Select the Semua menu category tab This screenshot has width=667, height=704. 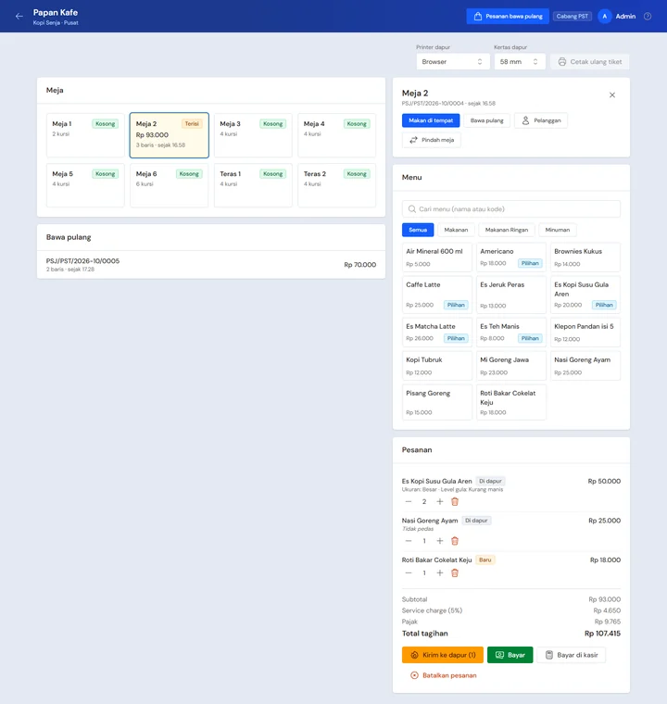(x=418, y=230)
